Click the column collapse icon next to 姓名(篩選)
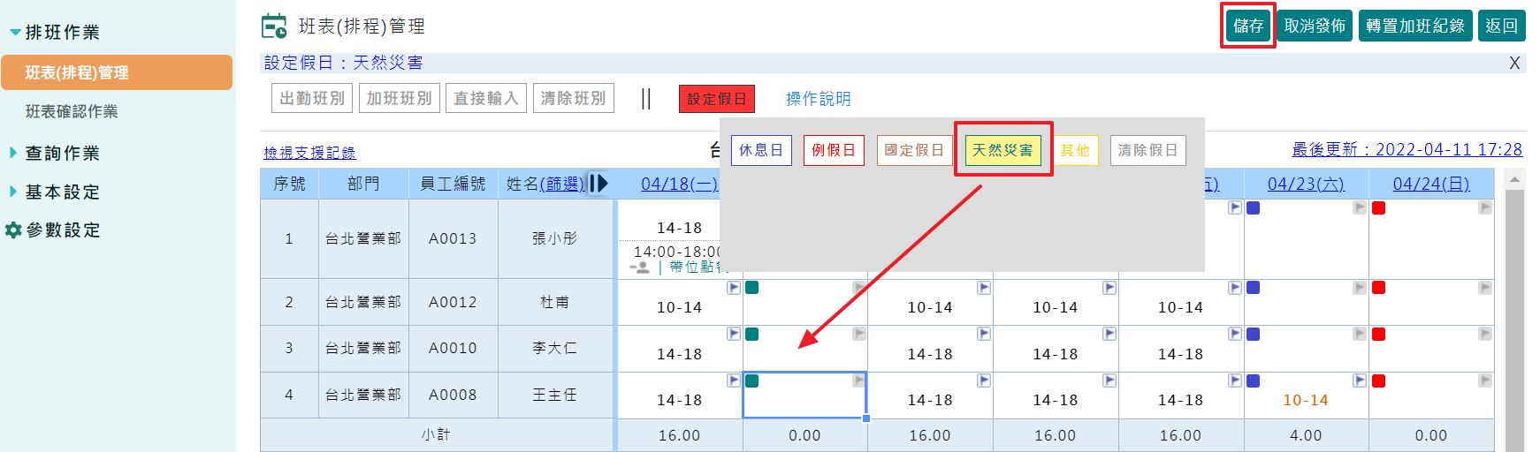This screenshot has height=452, width=1540. tap(598, 184)
